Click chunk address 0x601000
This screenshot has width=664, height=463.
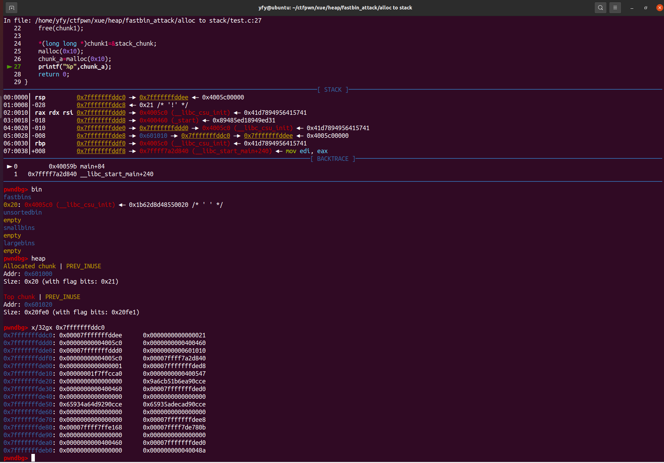[x=38, y=274]
